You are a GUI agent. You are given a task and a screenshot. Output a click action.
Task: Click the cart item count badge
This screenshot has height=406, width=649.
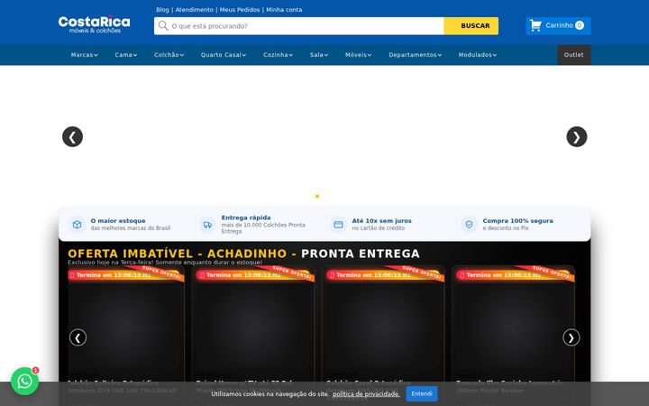[580, 25]
